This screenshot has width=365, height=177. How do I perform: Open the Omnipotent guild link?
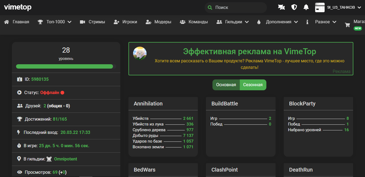66,159
